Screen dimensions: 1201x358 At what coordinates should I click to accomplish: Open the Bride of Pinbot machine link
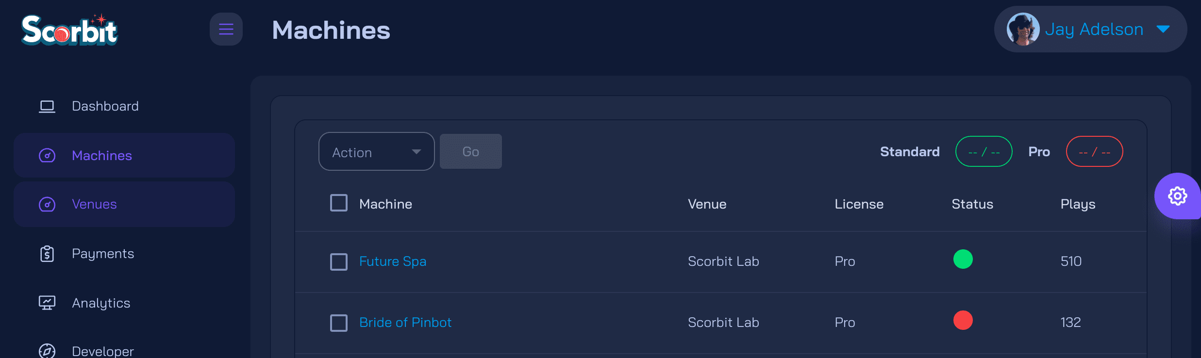click(405, 323)
